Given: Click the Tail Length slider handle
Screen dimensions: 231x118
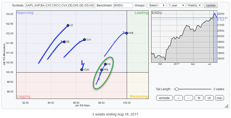Looking at the screenshot, I should point(176,89).
